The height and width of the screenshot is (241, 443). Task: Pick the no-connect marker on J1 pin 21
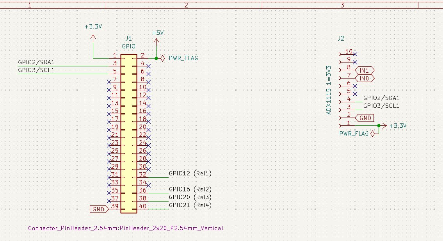(109, 138)
